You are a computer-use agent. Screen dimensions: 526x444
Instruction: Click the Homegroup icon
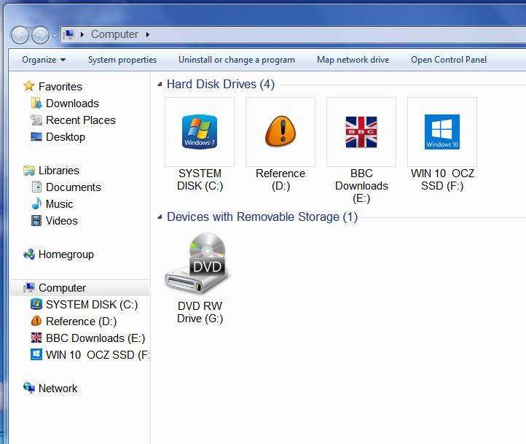[x=29, y=254]
